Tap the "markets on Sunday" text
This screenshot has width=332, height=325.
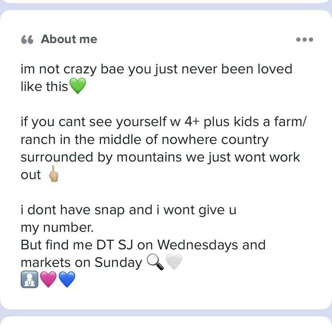point(81,262)
